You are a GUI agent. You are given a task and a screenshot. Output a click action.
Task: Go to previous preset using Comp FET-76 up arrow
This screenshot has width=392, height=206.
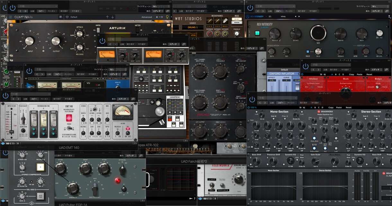[107, 17]
